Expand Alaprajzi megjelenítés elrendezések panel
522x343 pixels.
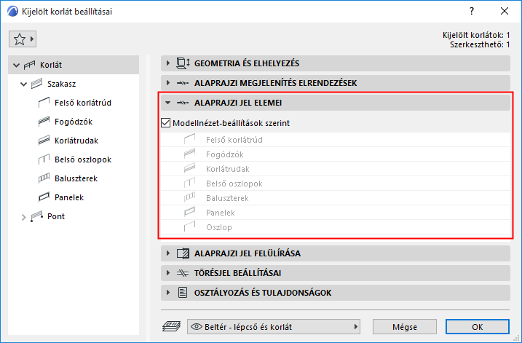(167, 83)
